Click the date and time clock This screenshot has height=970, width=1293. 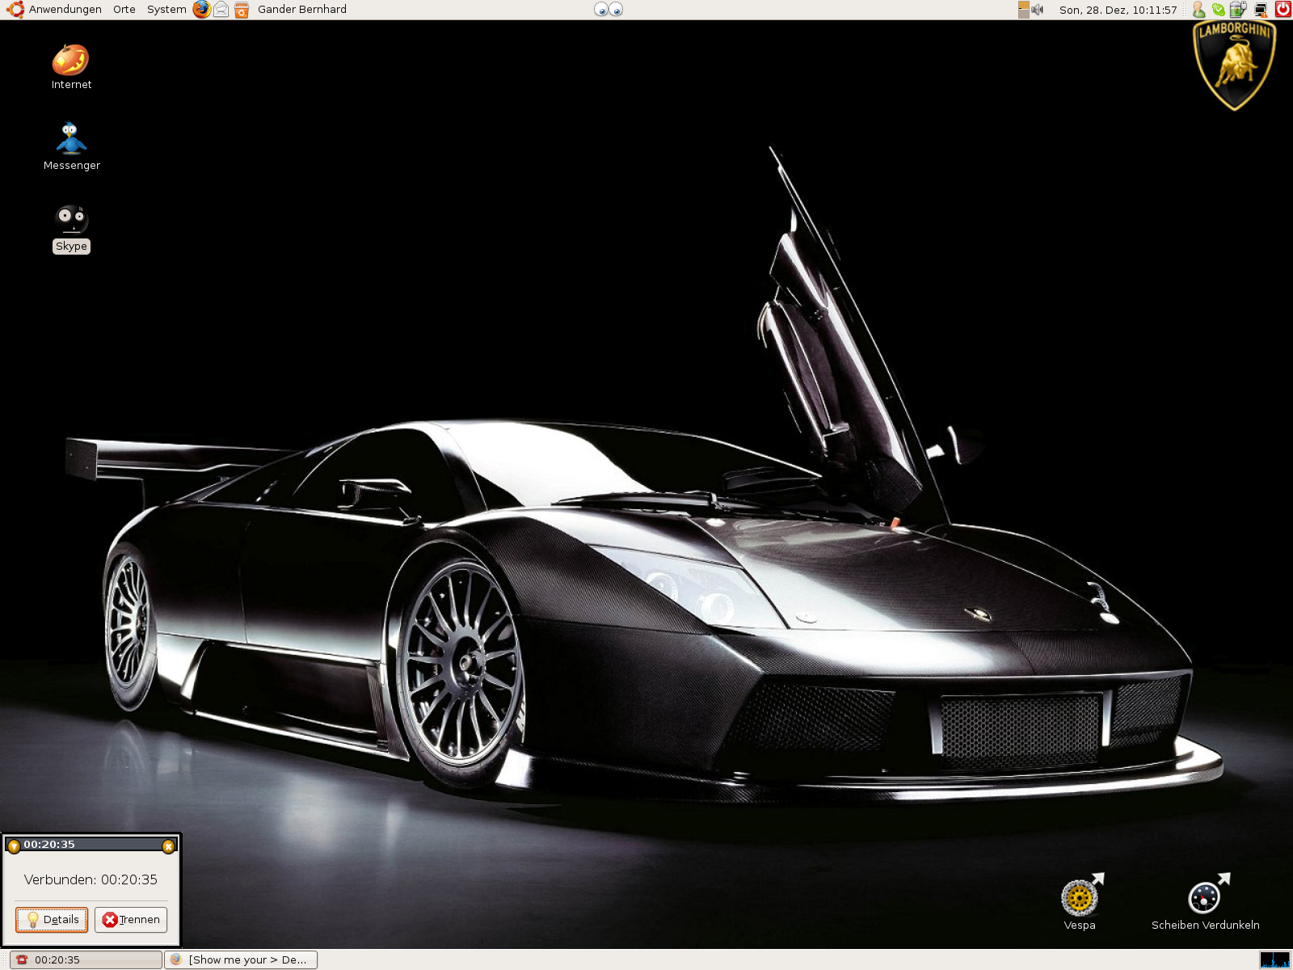coord(1118,10)
